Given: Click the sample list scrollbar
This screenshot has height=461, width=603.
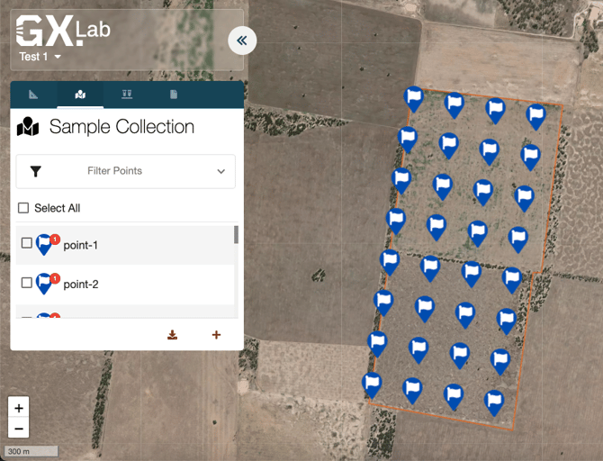Looking at the screenshot, I should [x=236, y=235].
